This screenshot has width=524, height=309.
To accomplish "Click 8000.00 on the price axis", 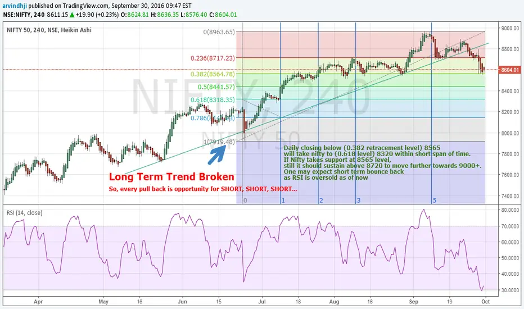I will tap(509, 133).
